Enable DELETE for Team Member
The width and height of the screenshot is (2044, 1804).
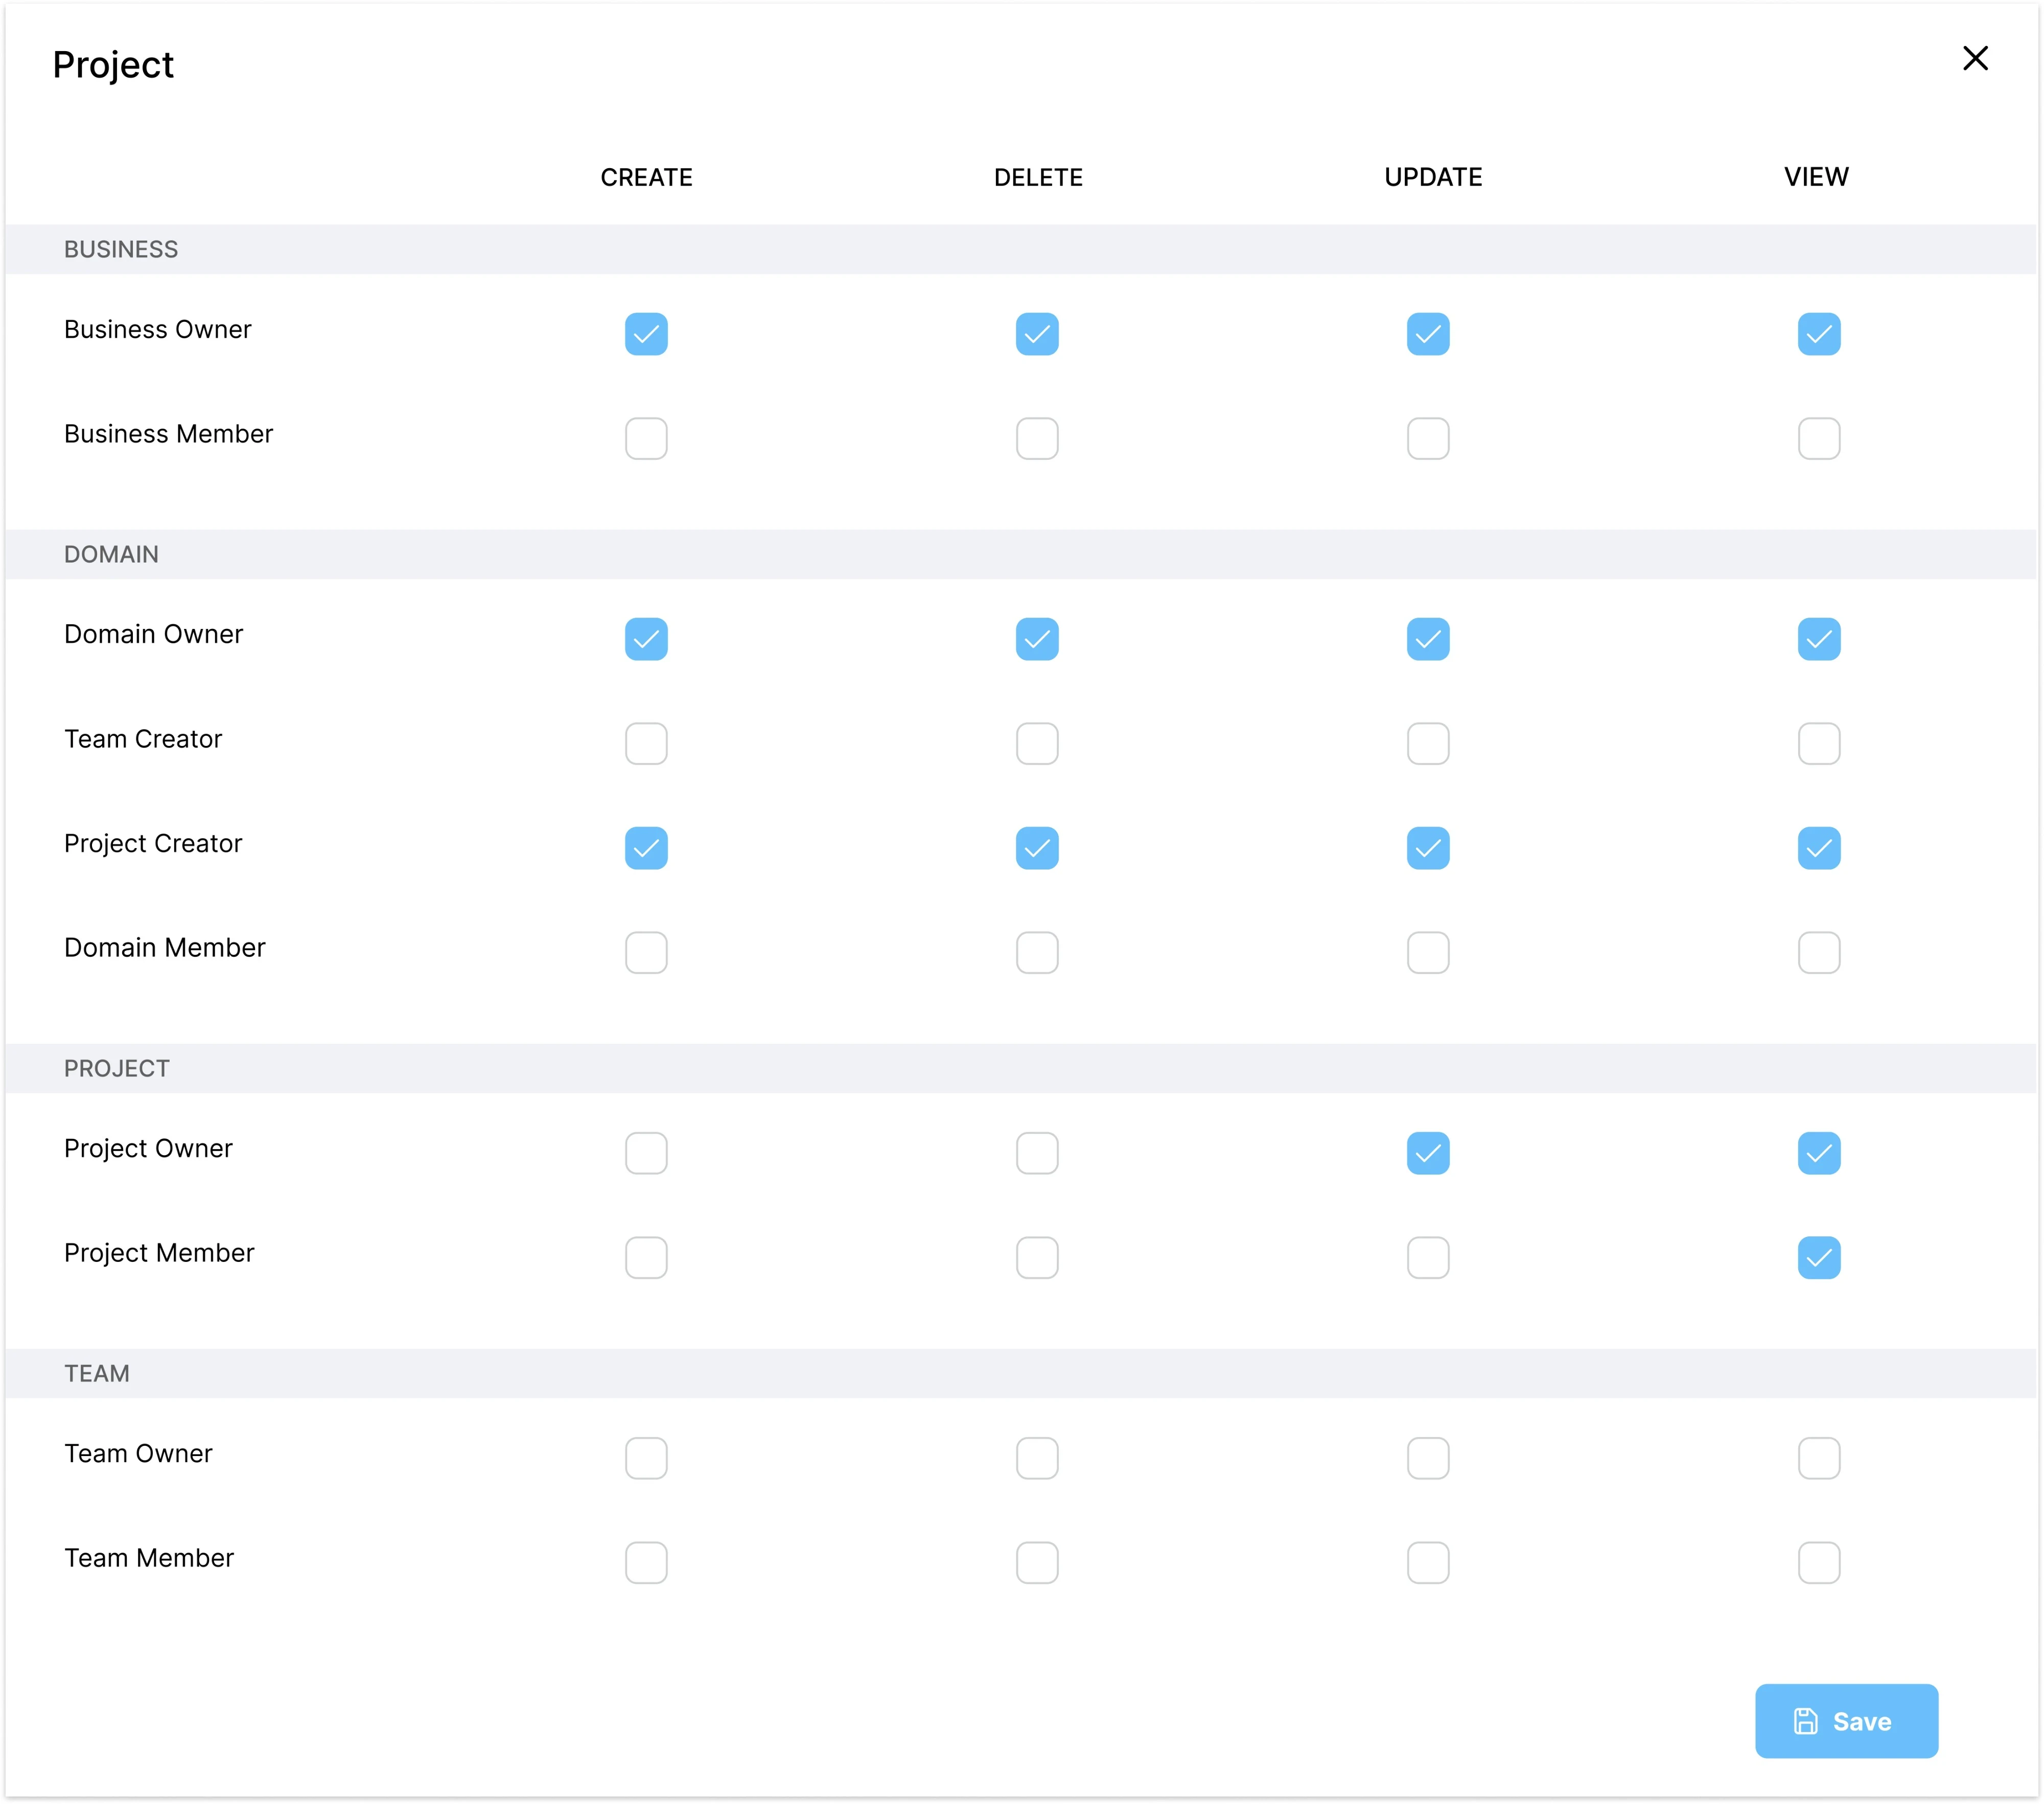click(x=1037, y=1562)
